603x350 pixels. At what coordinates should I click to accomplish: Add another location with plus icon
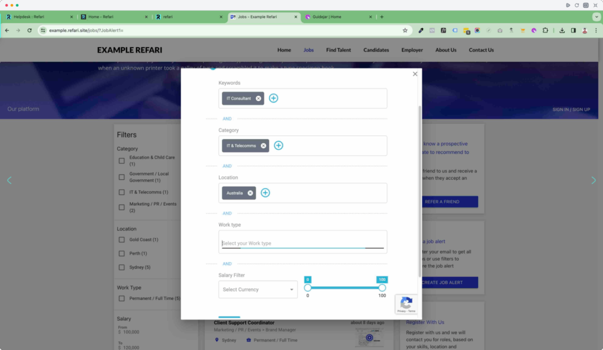(266, 193)
